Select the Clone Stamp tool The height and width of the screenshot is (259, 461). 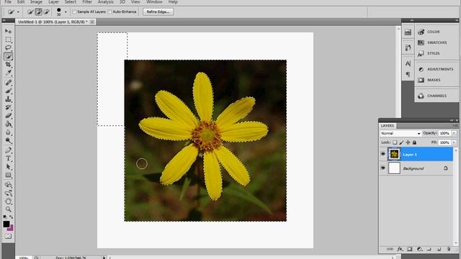pyautogui.click(x=8, y=99)
